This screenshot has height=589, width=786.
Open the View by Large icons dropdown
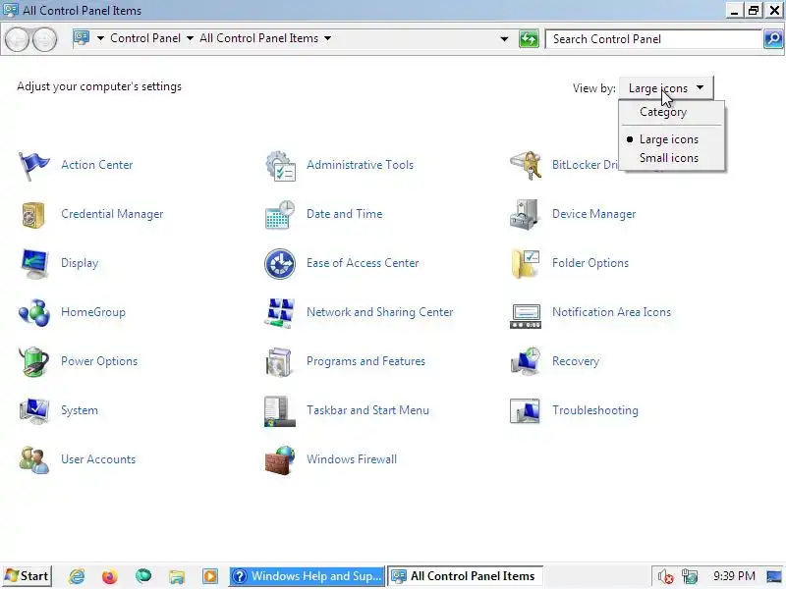point(666,88)
